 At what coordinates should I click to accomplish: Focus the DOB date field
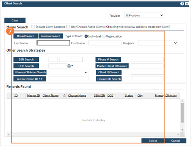58,66
